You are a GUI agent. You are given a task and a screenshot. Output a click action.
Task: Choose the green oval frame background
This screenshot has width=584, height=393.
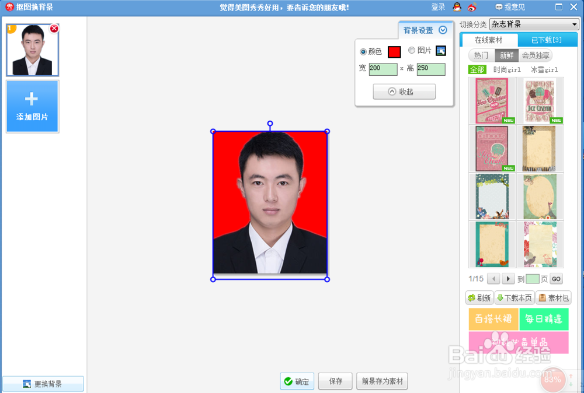tap(540, 196)
